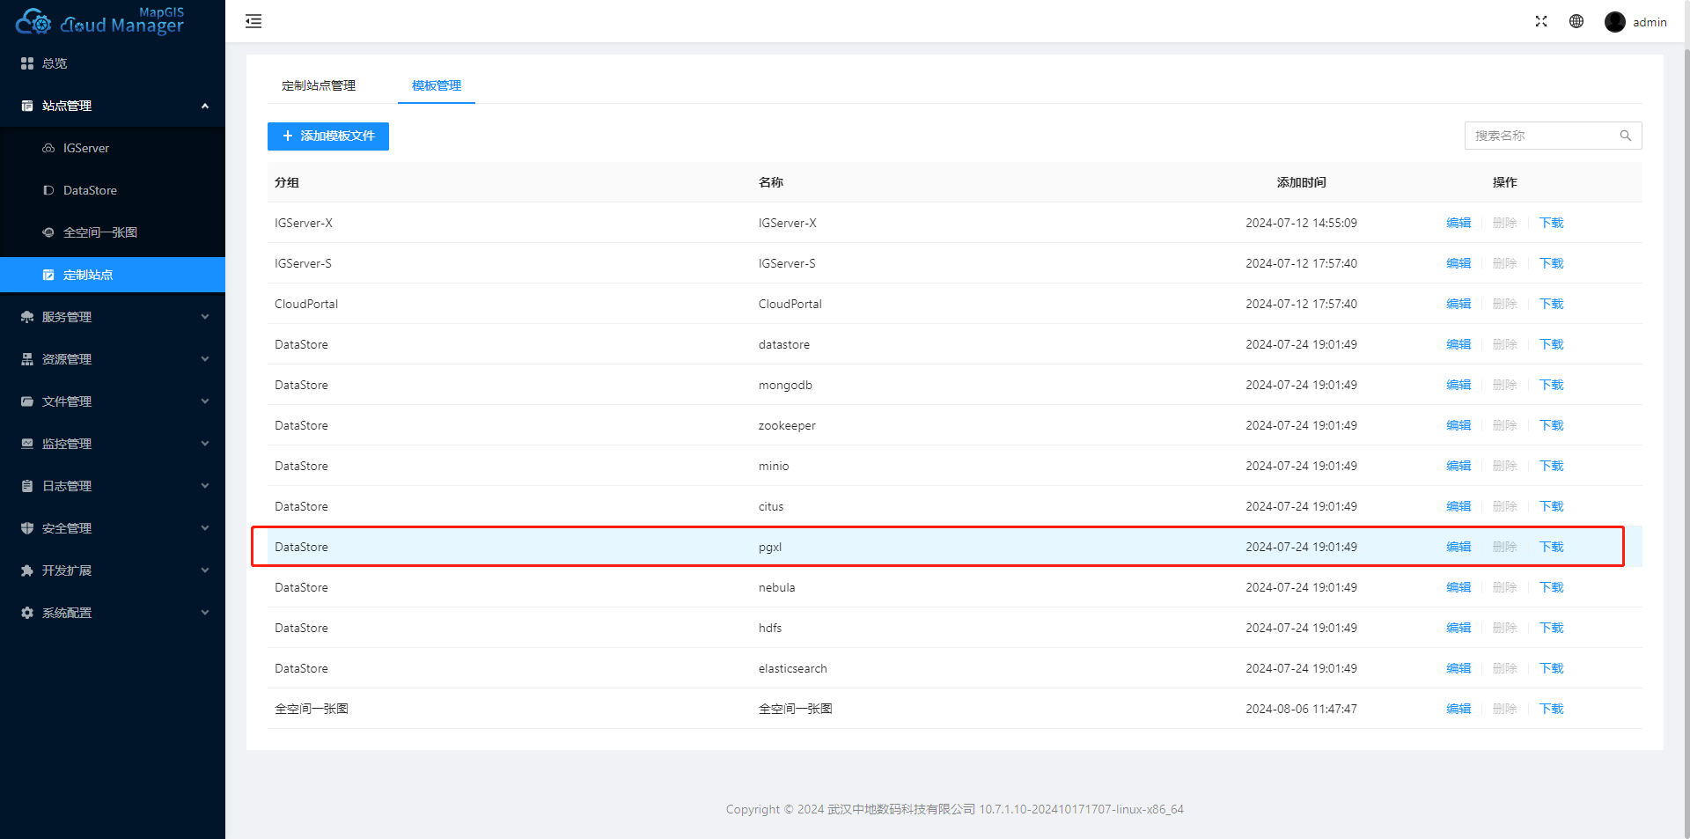The image size is (1690, 839).
Task: Expand the 资源管理 menu
Action: click(x=113, y=359)
